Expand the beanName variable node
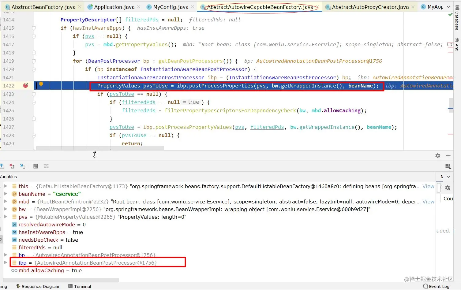The width and height of the screenshot is (461, 290). pyautogui.click(x=6, y=194)
